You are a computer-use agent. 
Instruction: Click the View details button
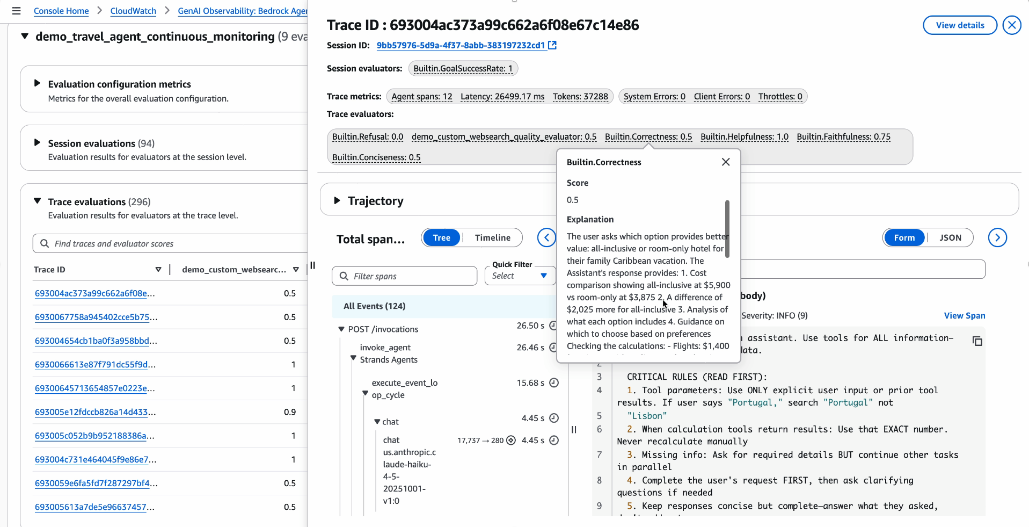click(959, 25)
